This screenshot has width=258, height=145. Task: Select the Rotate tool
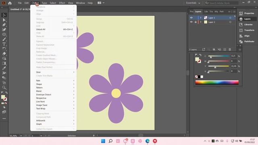click(4, 49)
